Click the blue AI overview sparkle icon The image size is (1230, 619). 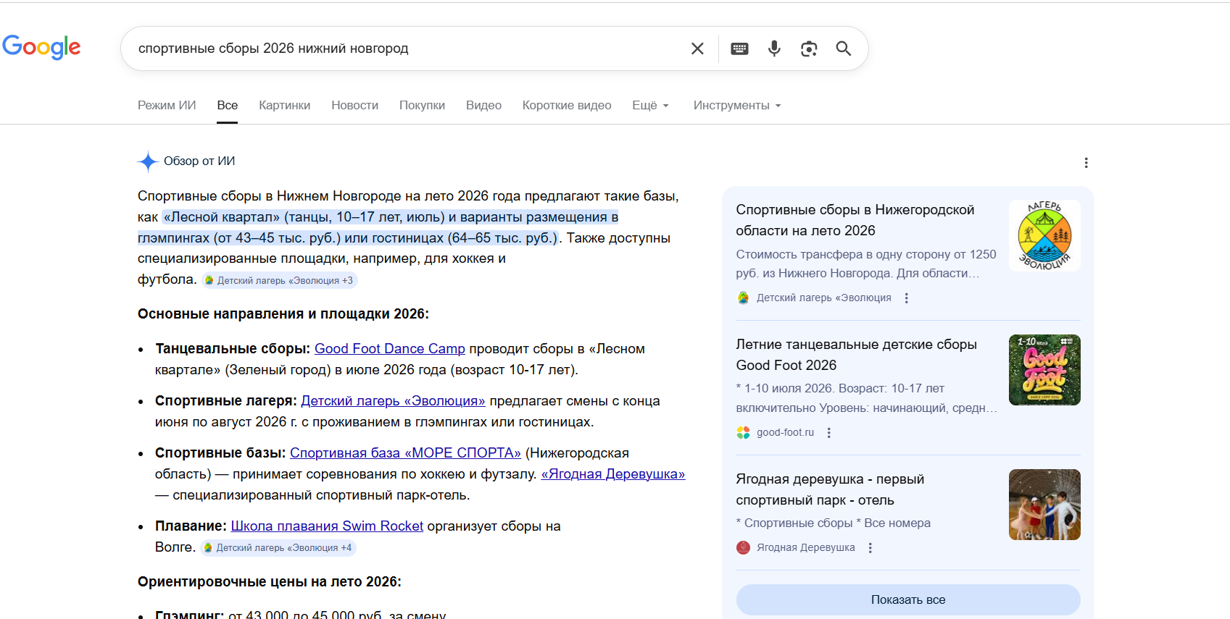click(x=148, y=161)
